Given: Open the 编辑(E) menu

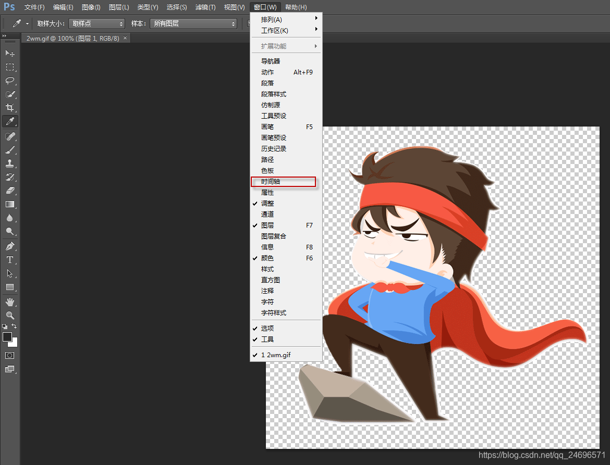Looking at the screenshot, I should click(63, 7).
